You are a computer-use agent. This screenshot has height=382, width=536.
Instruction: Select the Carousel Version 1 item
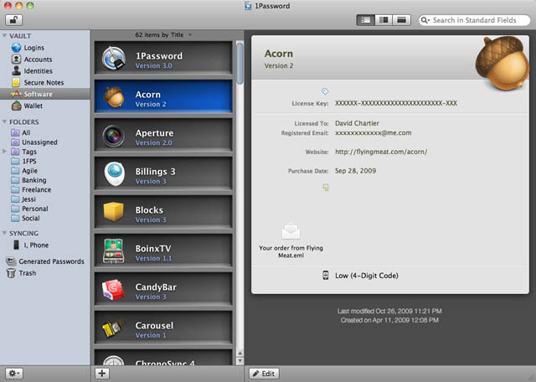(x=163, y=328)
